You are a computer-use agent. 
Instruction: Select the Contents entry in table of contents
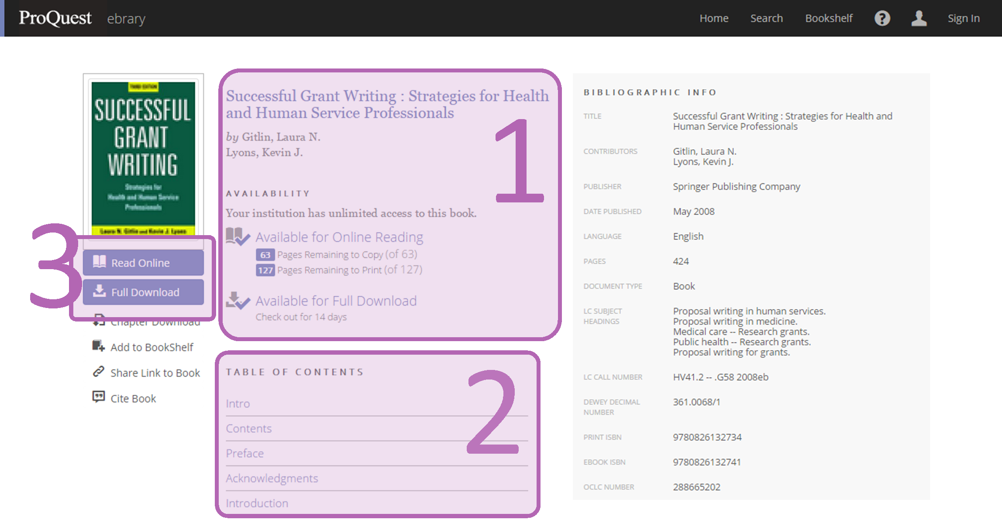coord(249,428)
